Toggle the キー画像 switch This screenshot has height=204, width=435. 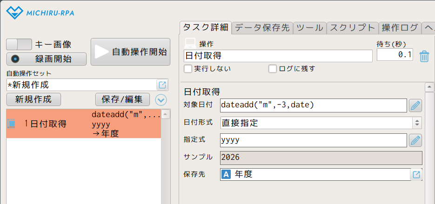tap(19, 45)
